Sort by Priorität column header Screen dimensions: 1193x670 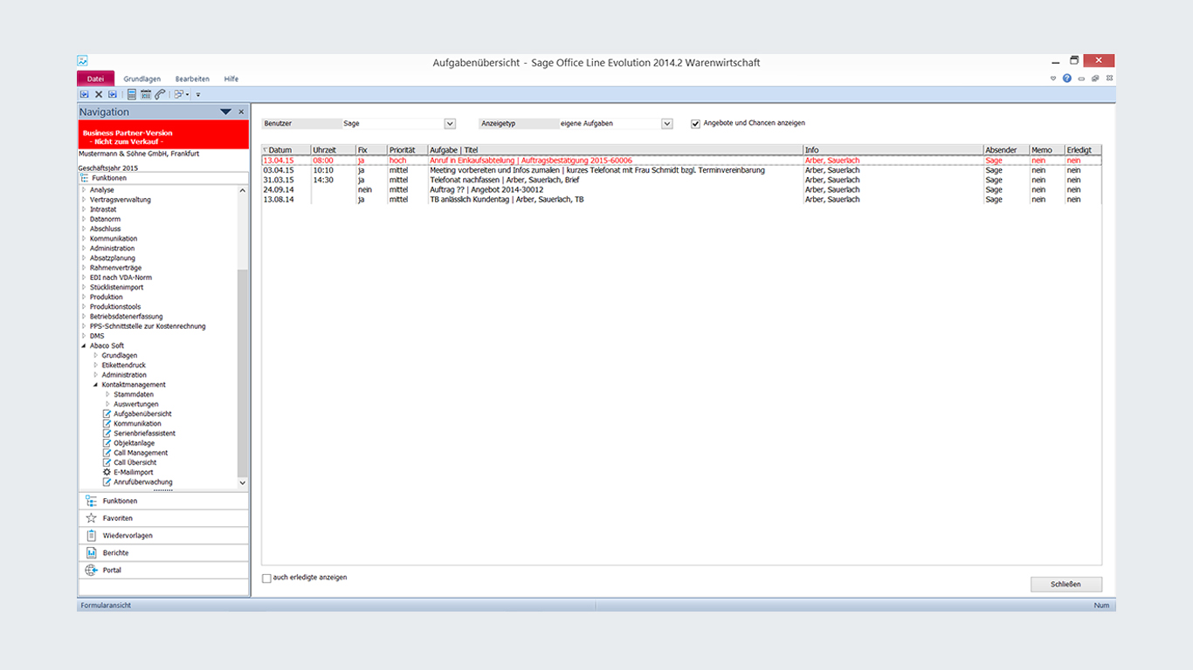[x=407, y=150]
